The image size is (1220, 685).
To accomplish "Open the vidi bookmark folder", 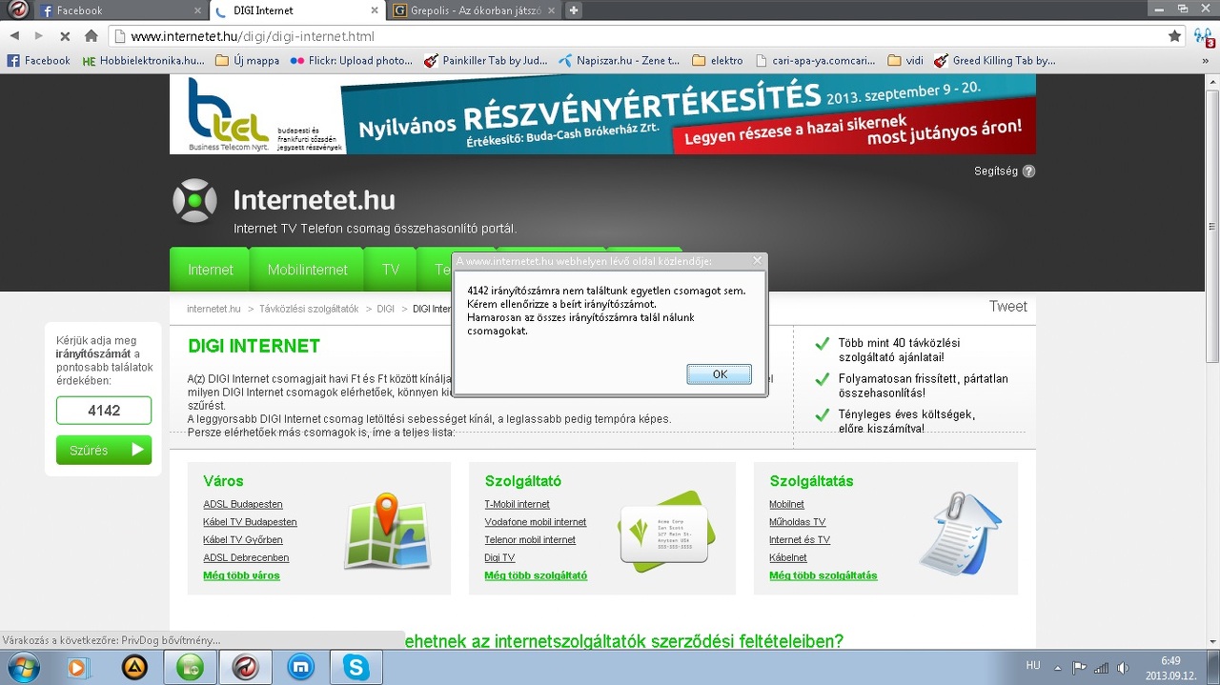I will coord(905,60).
